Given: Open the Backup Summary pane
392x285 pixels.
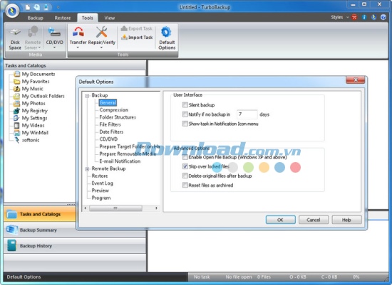Looking at the screenshot, I should click(x=75, y=230).
